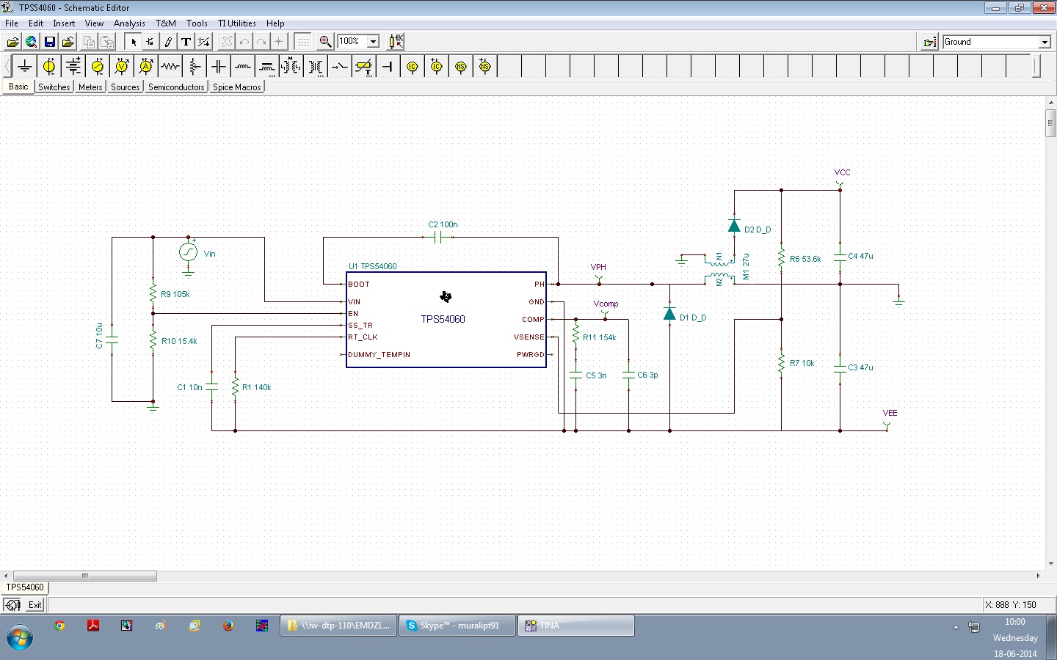The width and height of the screenshot is (1057, 660).
Task: Select the wire drawing tool
Action: [150, 42]
